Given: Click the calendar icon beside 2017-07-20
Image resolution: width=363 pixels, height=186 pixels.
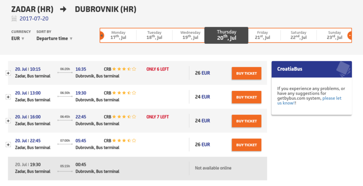Looking at the screenshot, I should (x=14, y=19).
